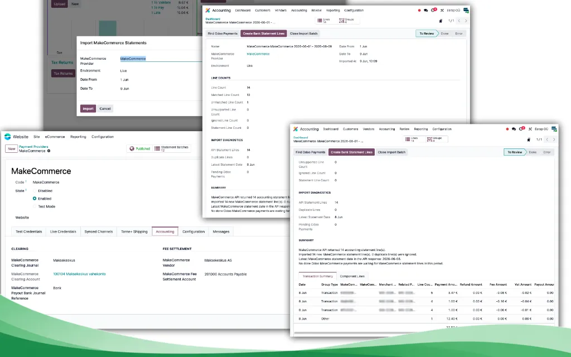Open Customers menu in upper Accounting window
Viewport: 571px width, 357px height.
coord(263,11)
